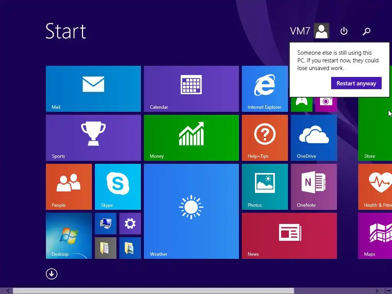Open the Pictures folder small tile
The width and height of the screenshot is (392, 294).
pyautogui.click(x=130, y=248)
